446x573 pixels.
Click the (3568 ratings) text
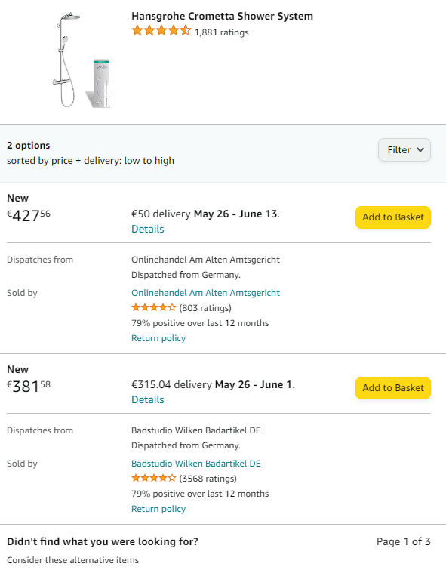pyautogui.click(x=208, y=479)
